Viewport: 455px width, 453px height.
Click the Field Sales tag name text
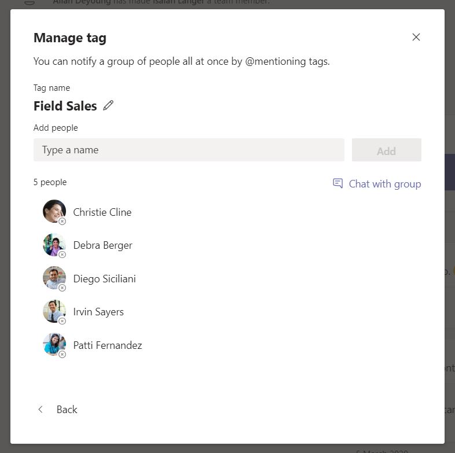pyautogui.click(x=65, y=106)
